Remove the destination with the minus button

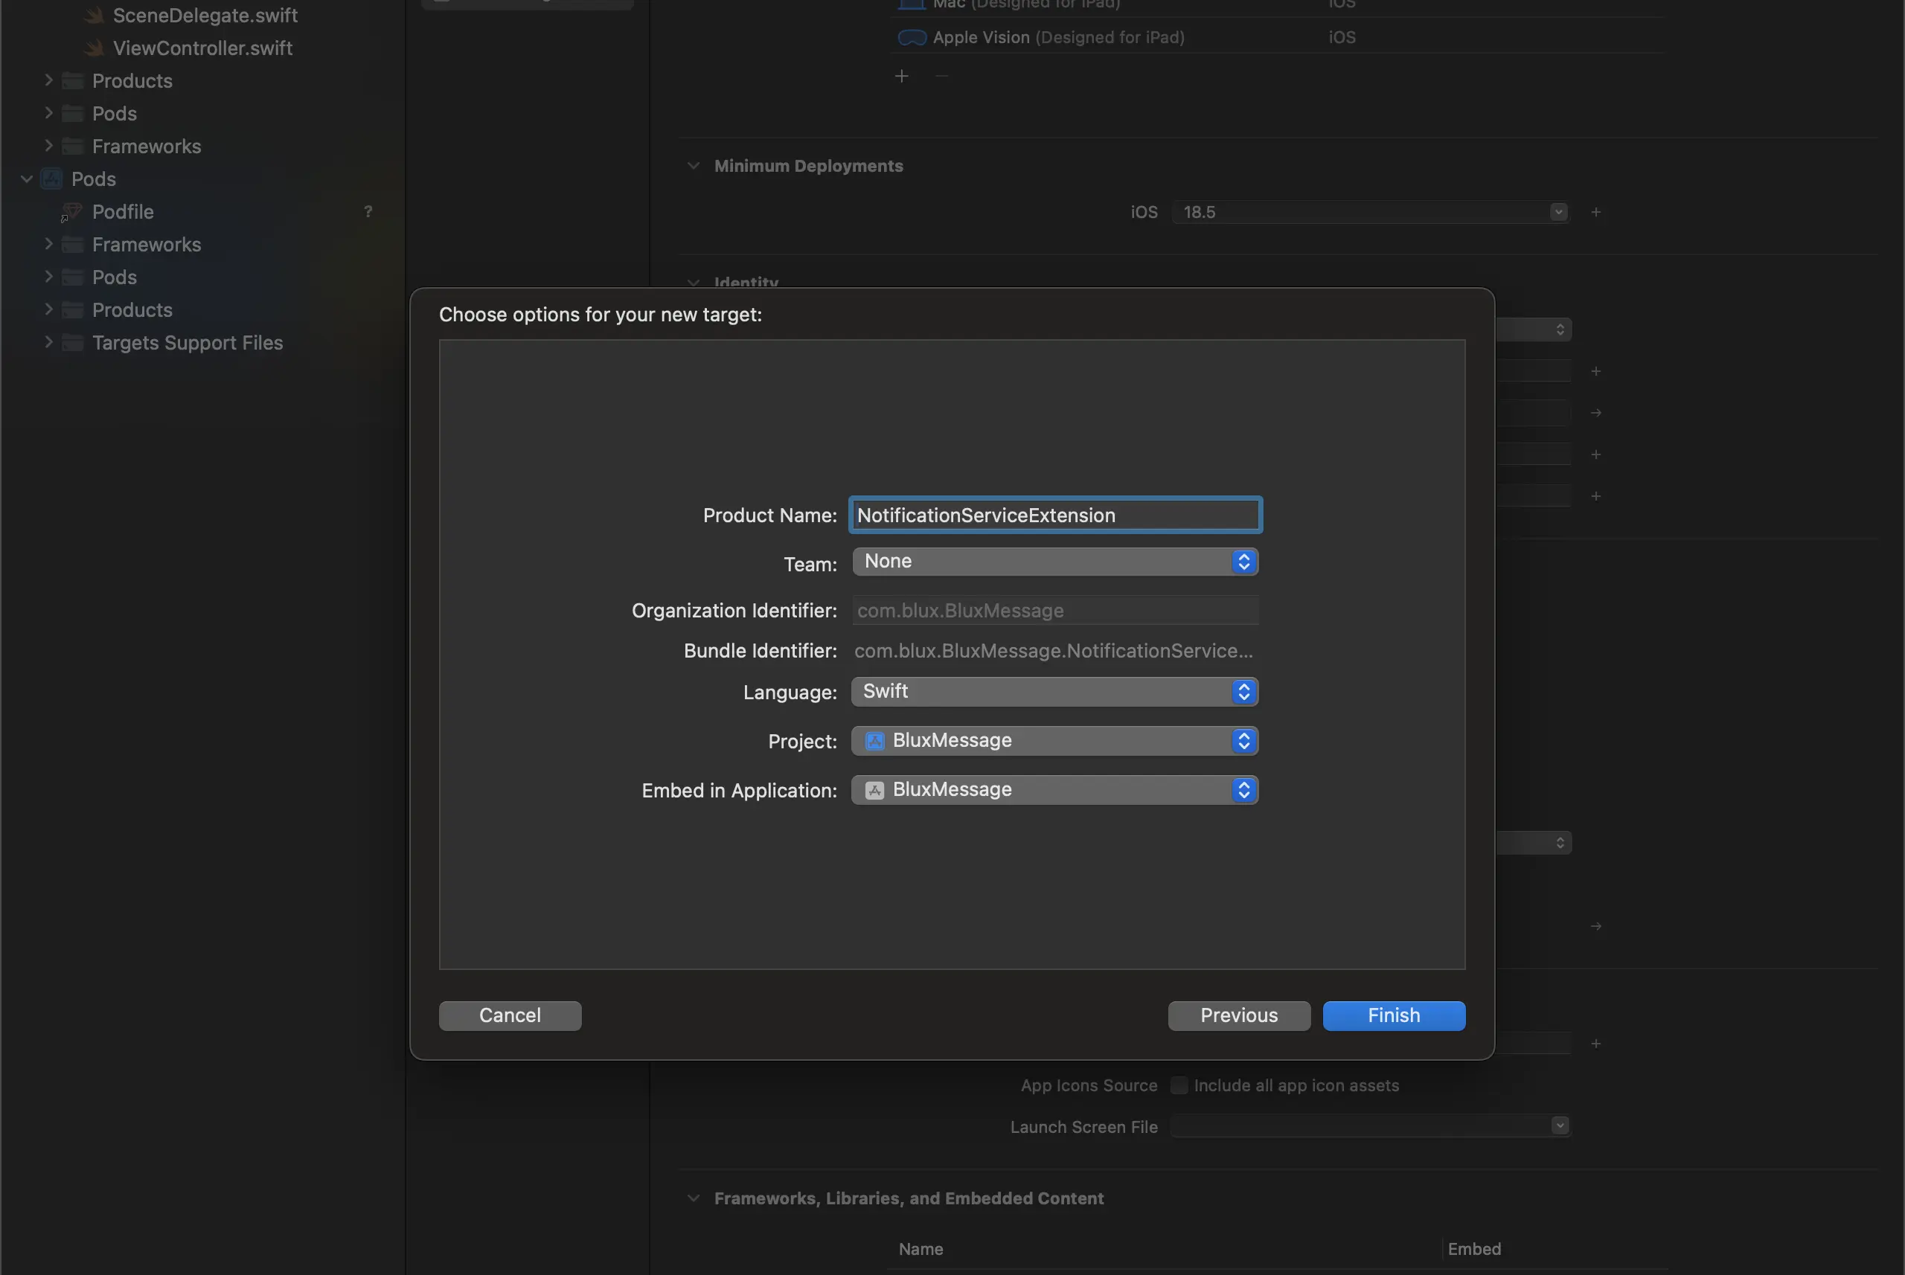(941, 76)
